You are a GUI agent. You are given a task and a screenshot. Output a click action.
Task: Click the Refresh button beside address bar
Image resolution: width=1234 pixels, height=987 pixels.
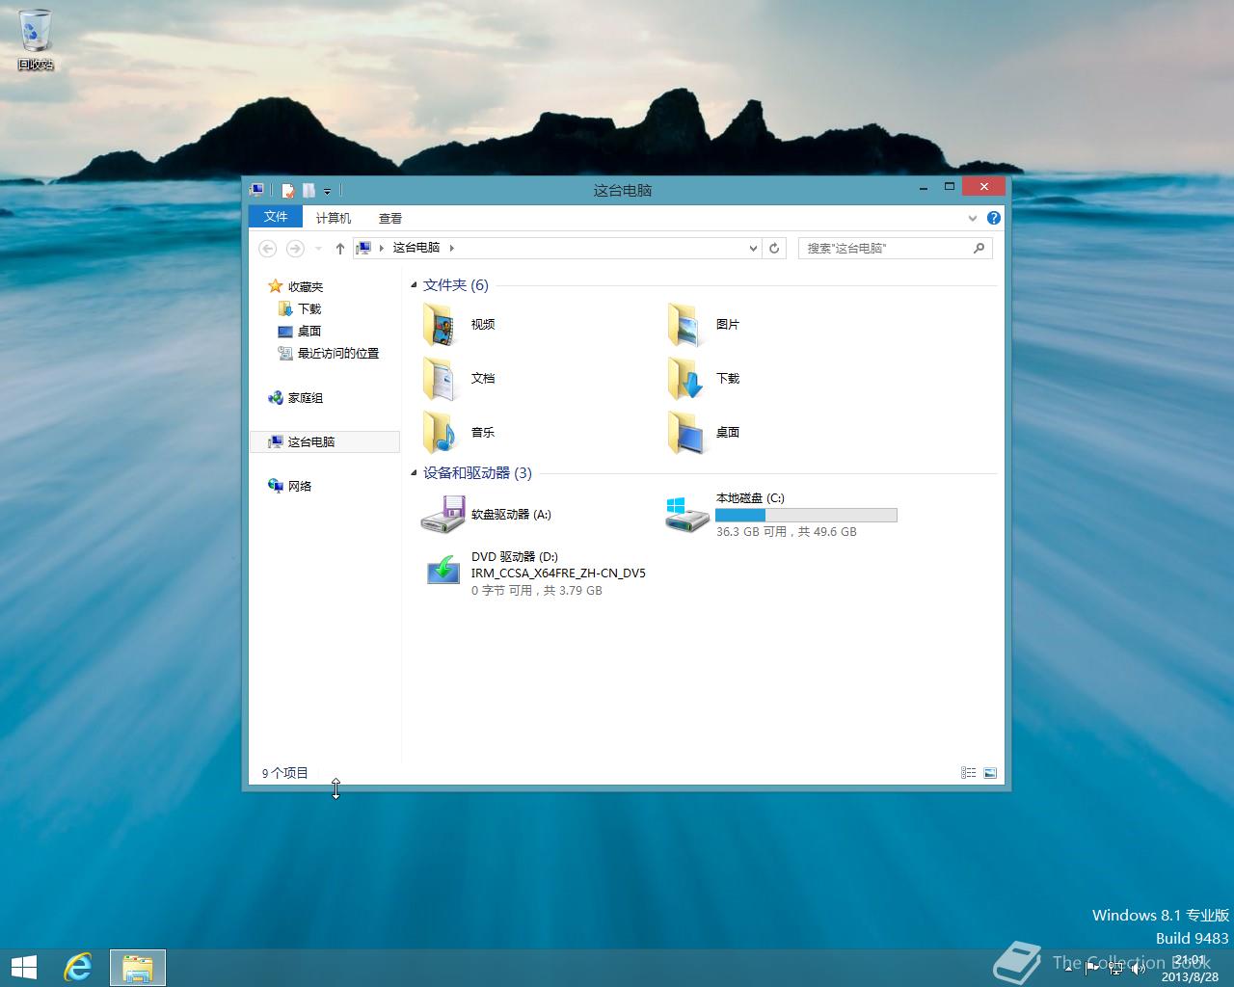pos(774,249)
